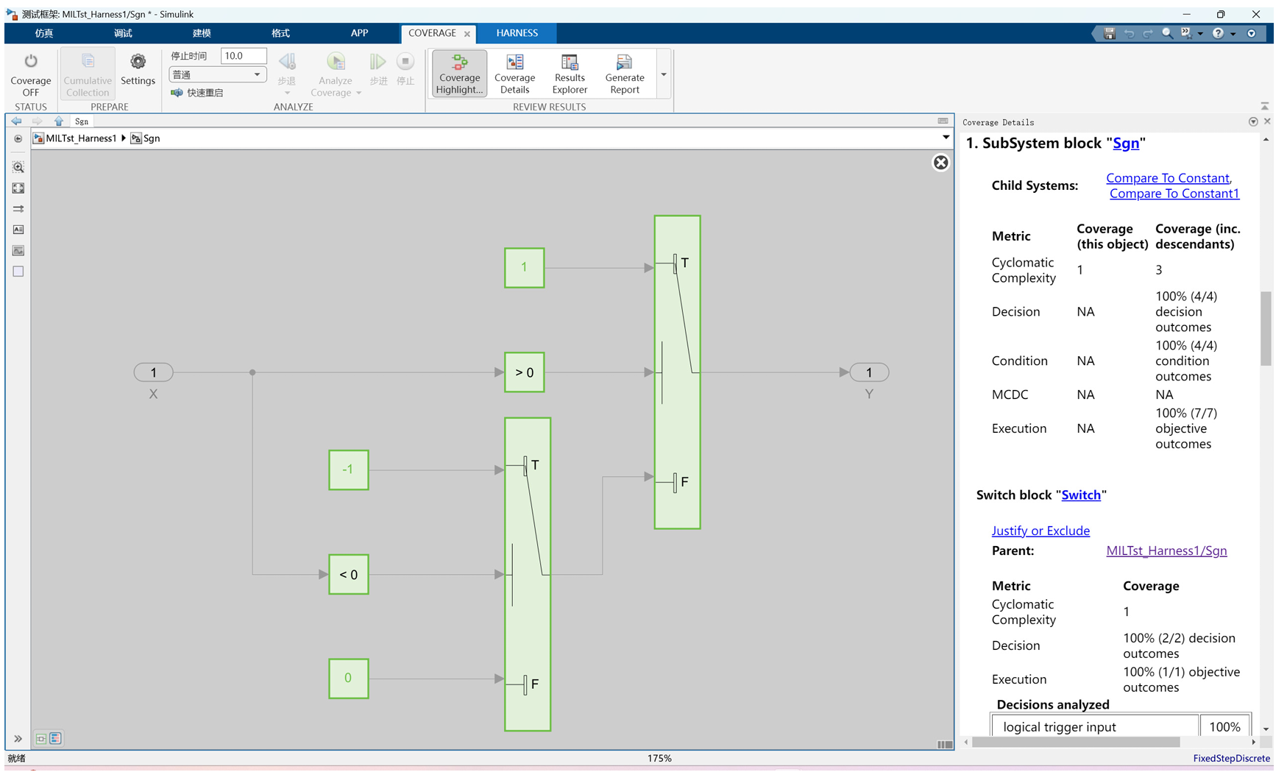The image size is (1287, 772).
Task: Click the stop time field showing 10.0
Action: [243, 55]
